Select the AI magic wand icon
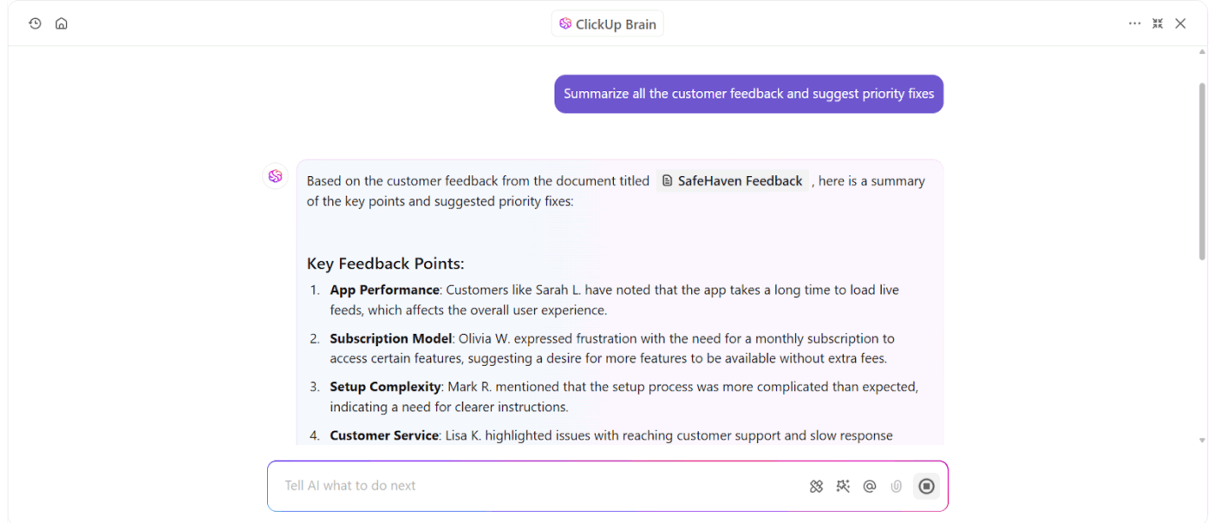The width and height of the screenshot is (1214, 523). coord(842,486)
